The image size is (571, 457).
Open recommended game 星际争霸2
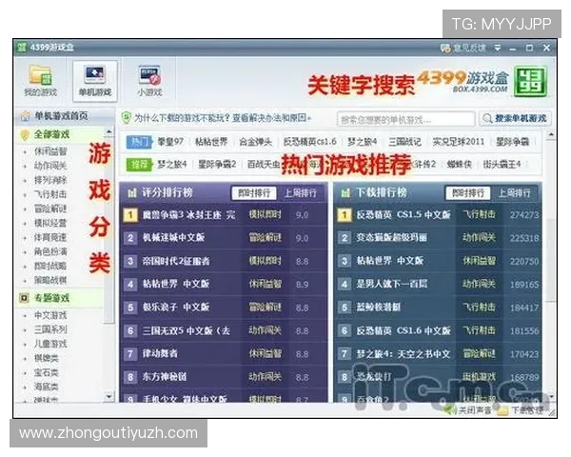(217, 165)
